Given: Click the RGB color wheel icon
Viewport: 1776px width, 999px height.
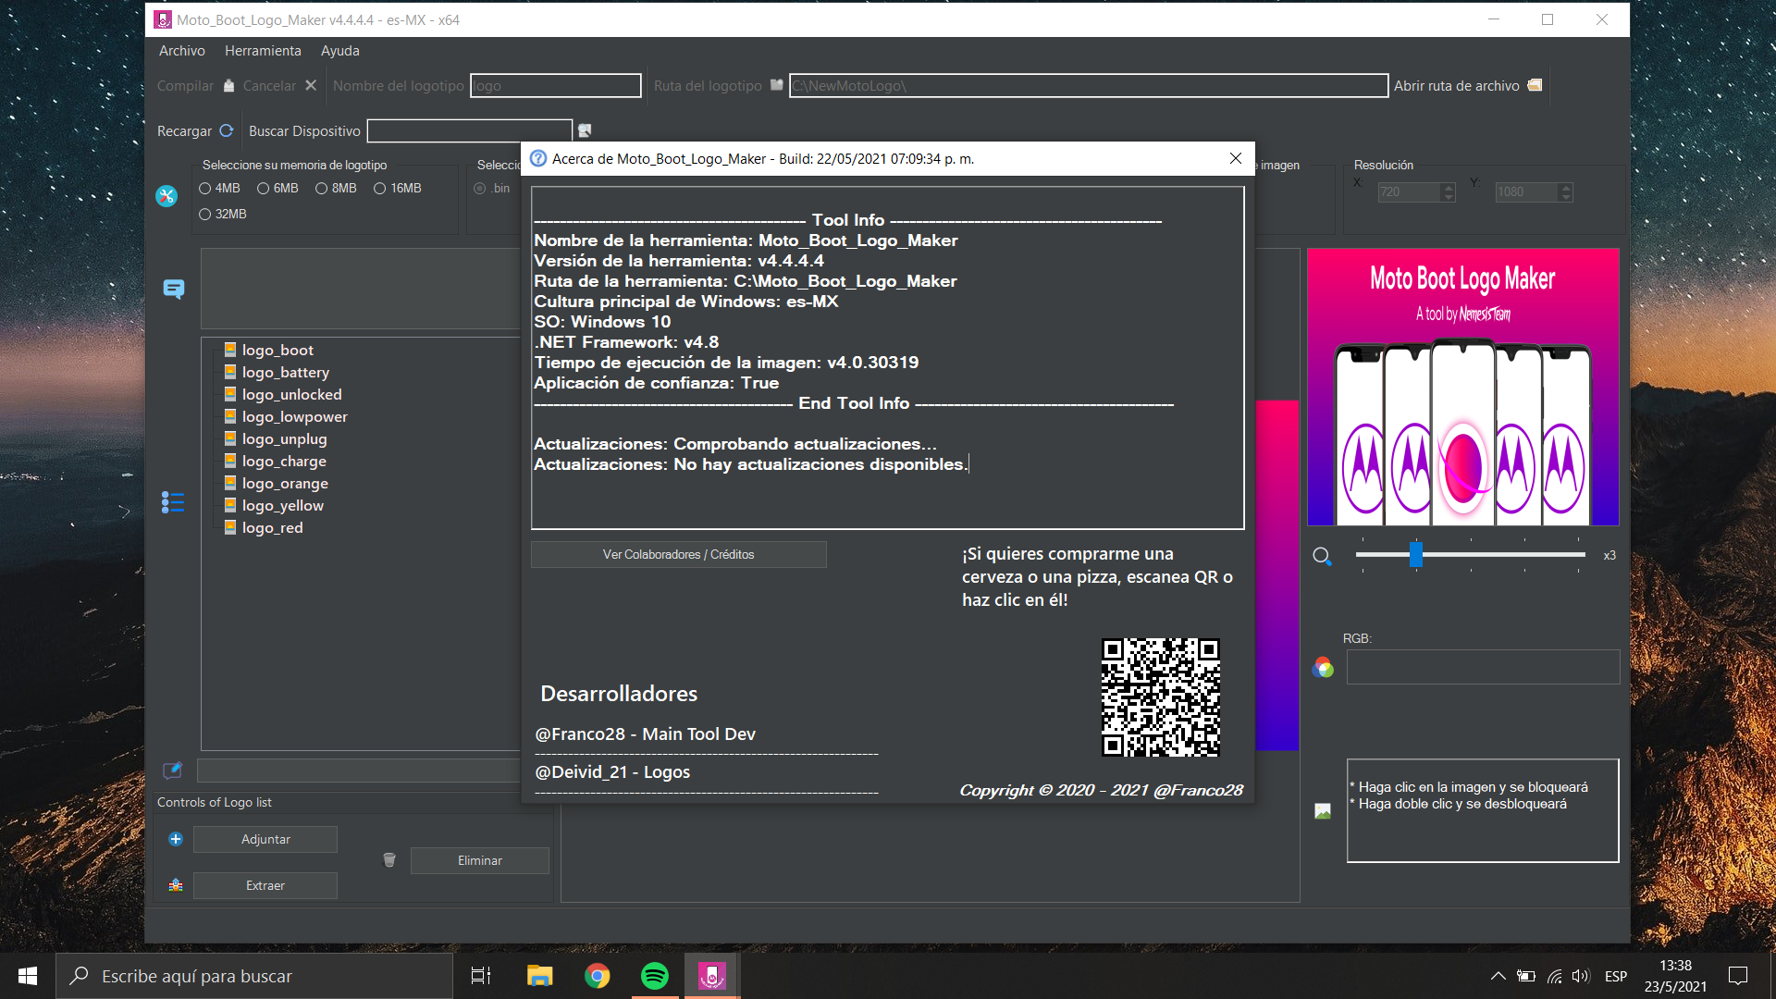Looking at the screenshot, I should click(x=1323, y=668).
